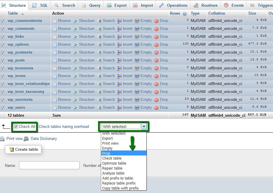Click the Rows help question-mark icon

point(185,14)
